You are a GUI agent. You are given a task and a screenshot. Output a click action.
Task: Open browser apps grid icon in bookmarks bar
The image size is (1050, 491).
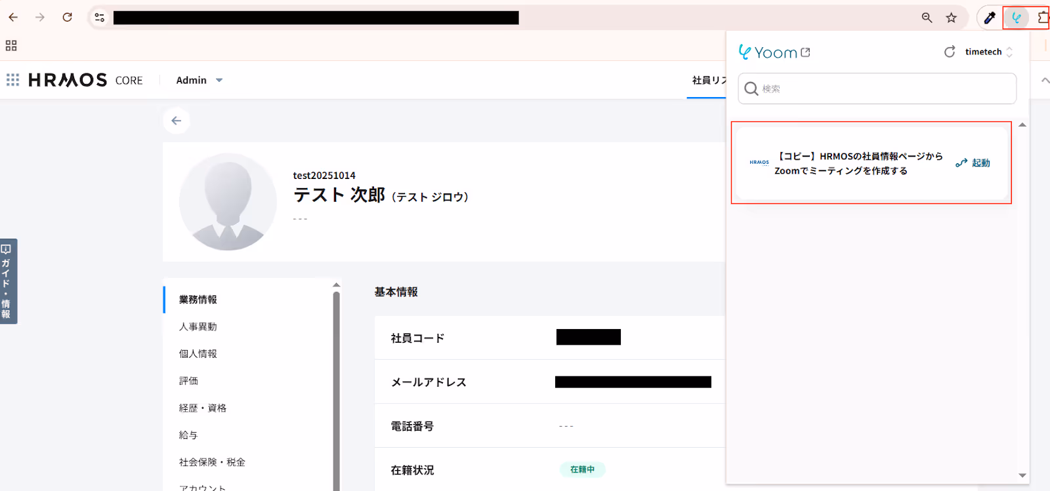11,45
